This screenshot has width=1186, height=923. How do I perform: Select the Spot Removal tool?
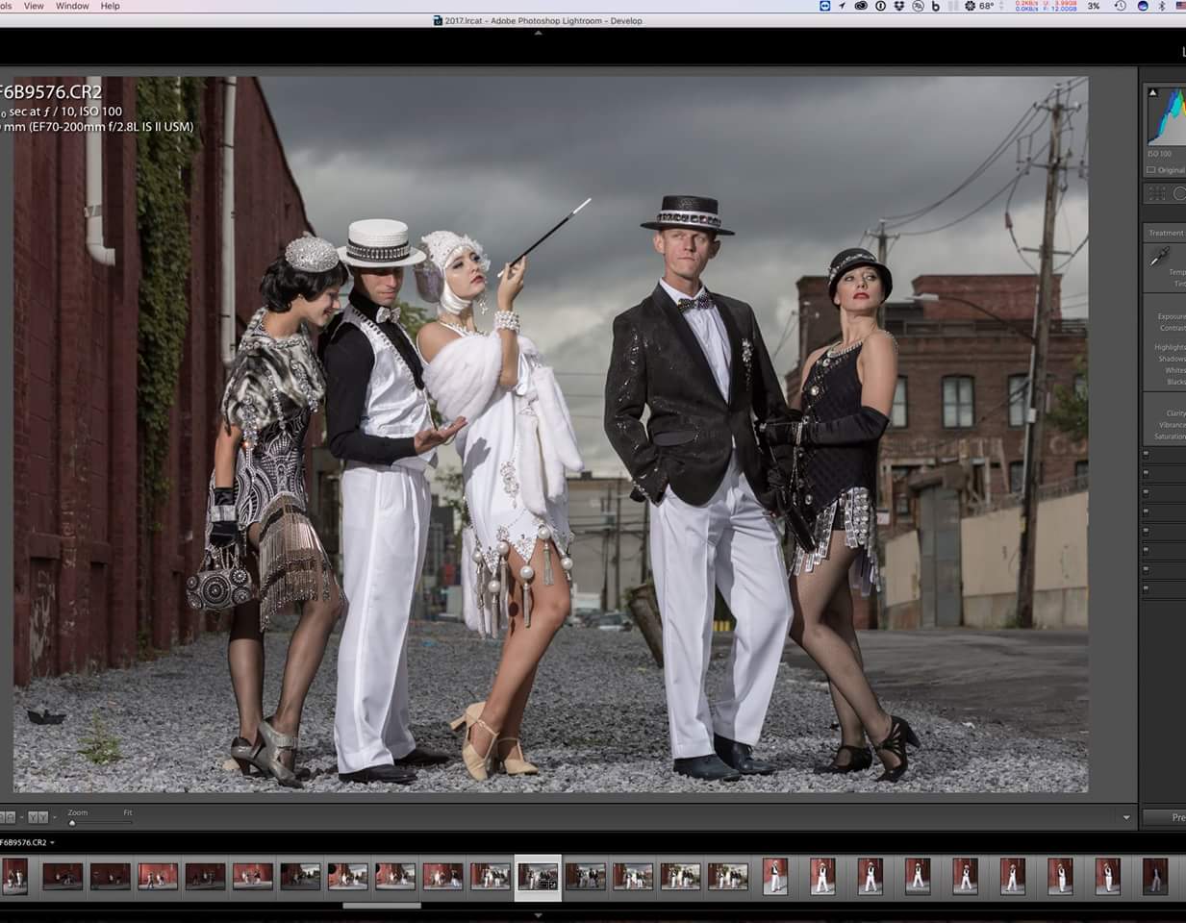1180,193
